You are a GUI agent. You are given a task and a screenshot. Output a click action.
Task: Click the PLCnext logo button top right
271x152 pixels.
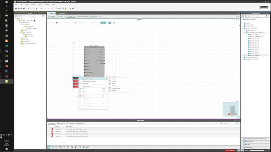pos(263,7)
